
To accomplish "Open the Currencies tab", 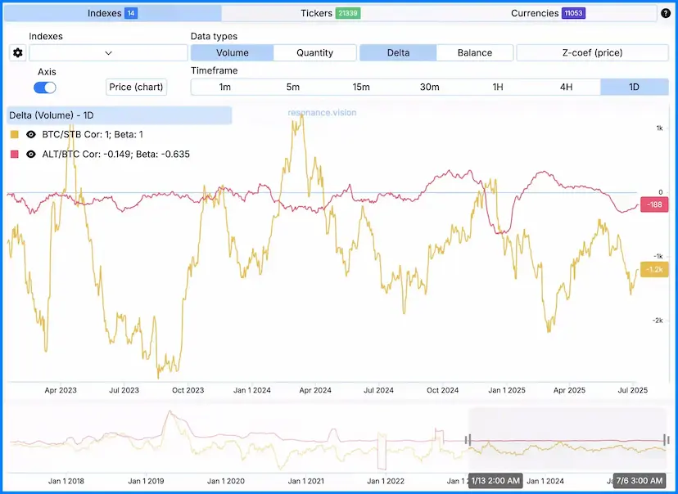I will tap(547, 14).
